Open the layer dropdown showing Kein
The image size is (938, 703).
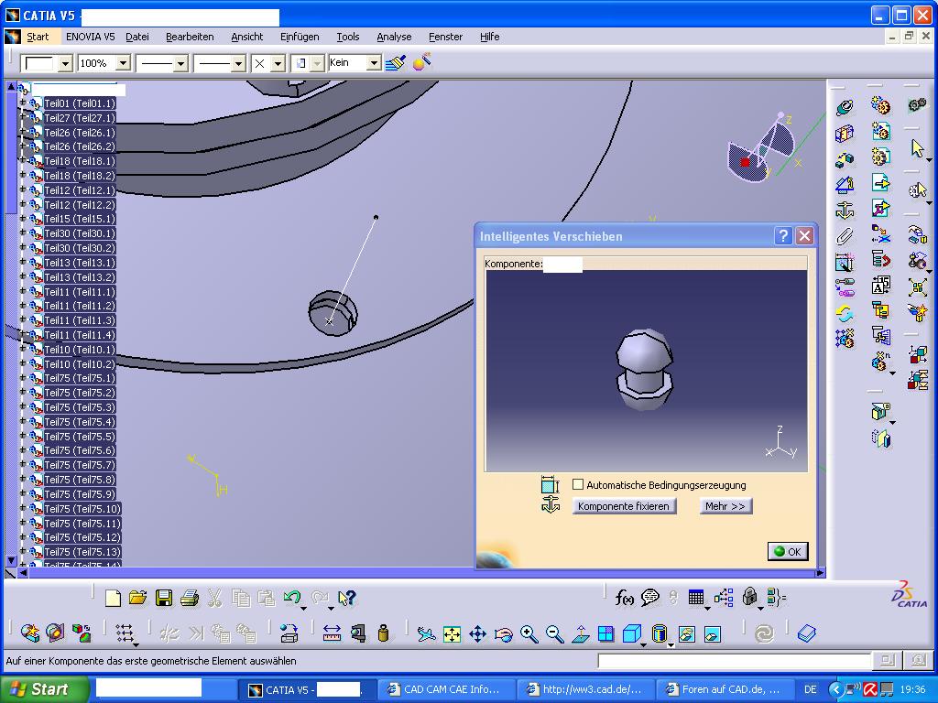[x=374, y=63]
